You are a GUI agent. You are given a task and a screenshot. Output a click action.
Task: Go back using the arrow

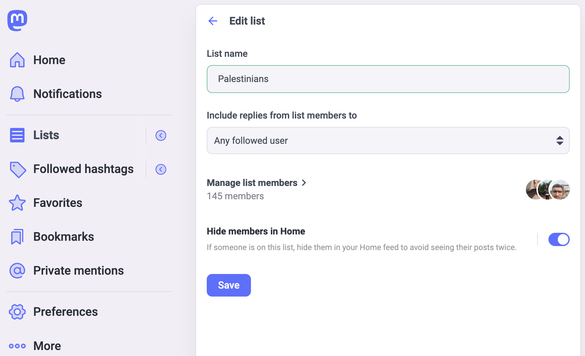tap(213, 21)
